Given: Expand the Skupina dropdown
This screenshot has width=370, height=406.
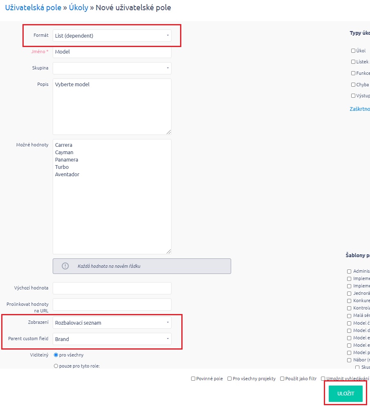Looking at the screenshot, I should click(x=112, y=68).
